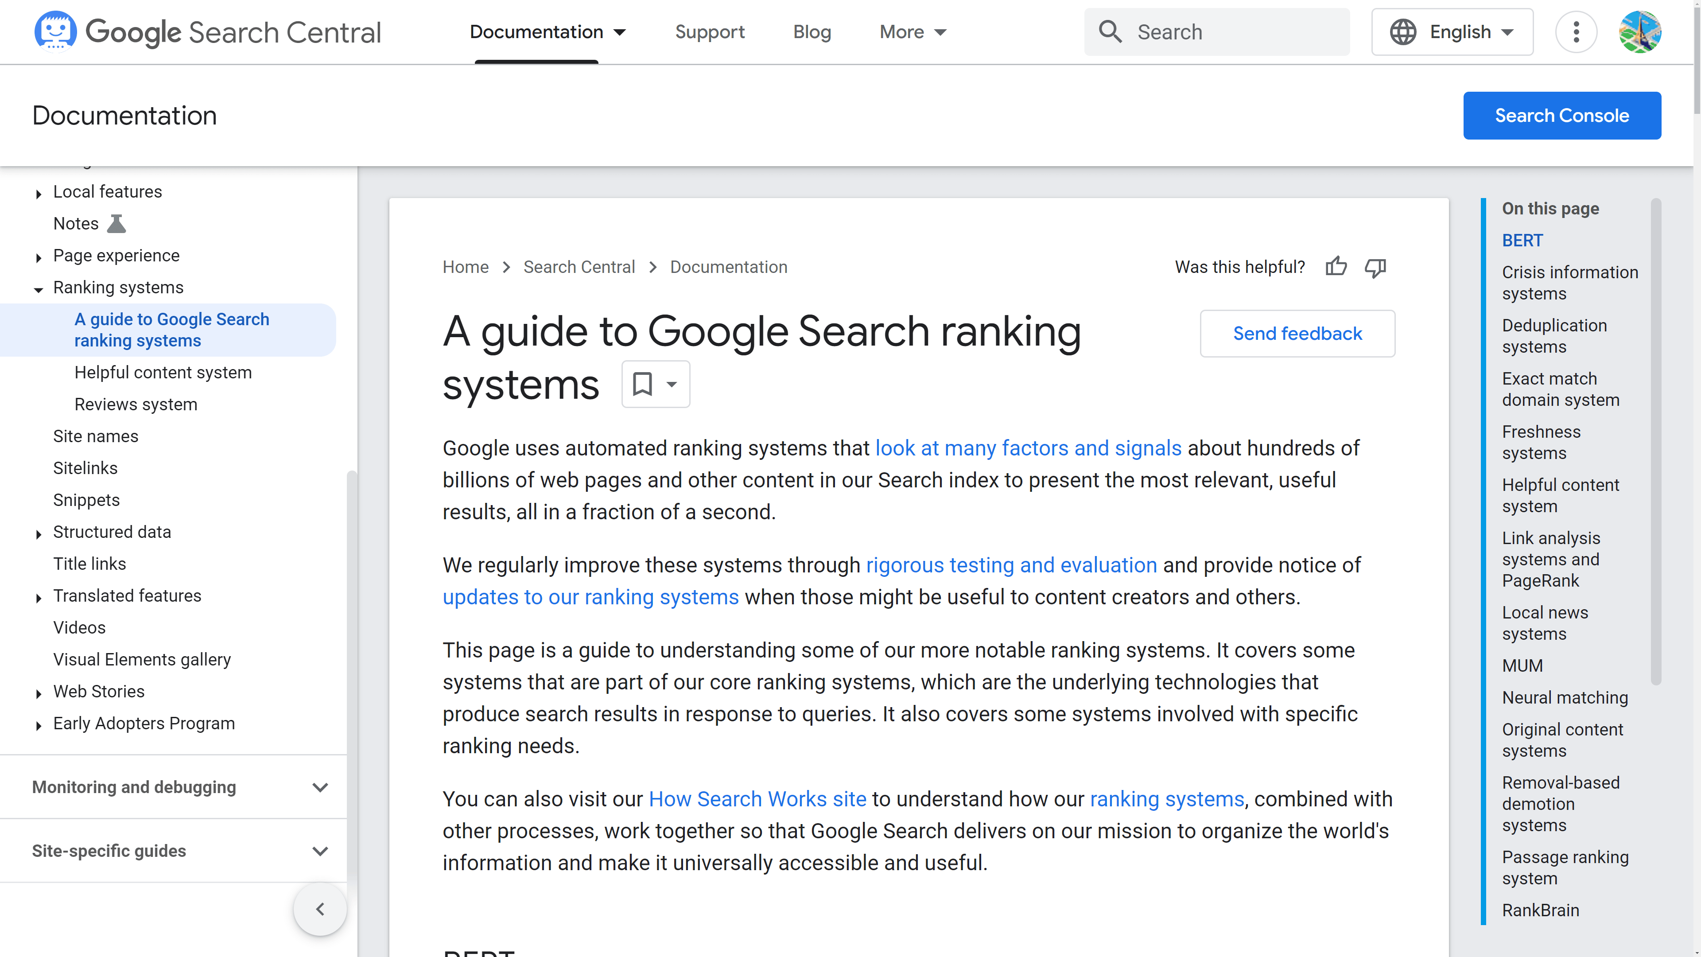Select Visual Elements gallery in sidebar
Screen dimensions: 1701x957
(x=142, y=659)
